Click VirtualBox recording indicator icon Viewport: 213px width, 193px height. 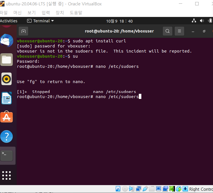(165, 189)
